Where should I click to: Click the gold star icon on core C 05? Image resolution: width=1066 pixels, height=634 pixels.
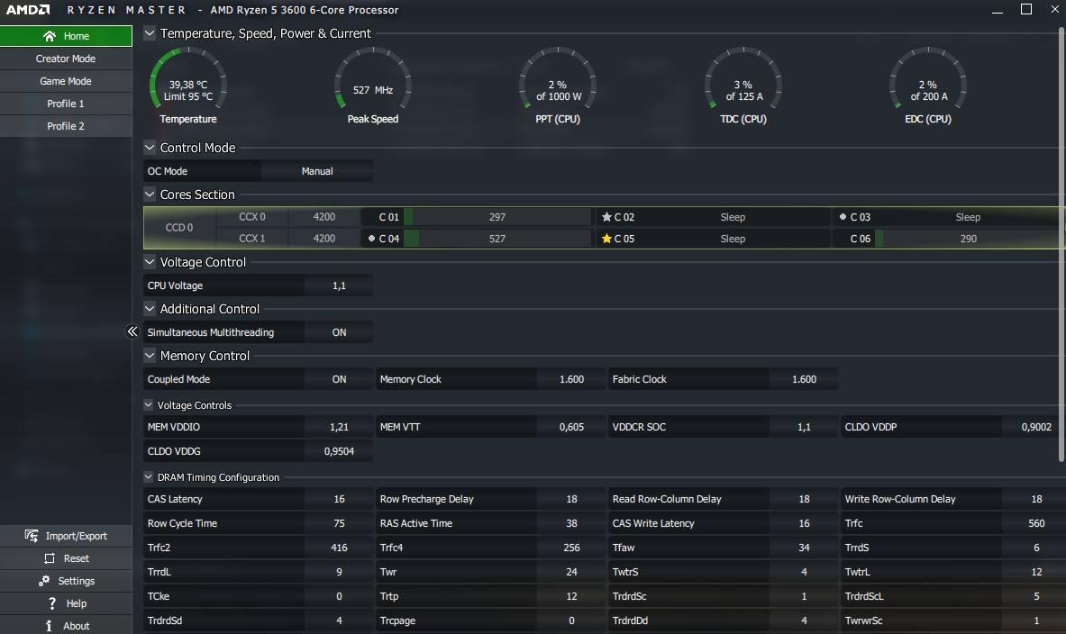(606, 239)
